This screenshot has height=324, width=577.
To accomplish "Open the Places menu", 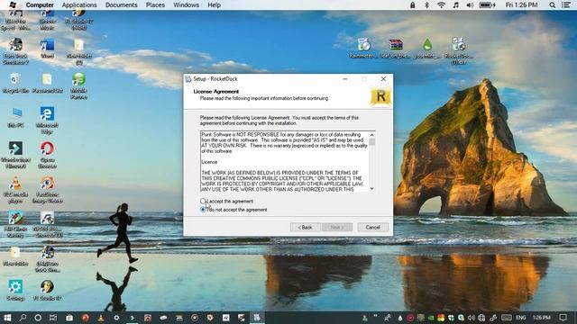I will click(155, 5).
